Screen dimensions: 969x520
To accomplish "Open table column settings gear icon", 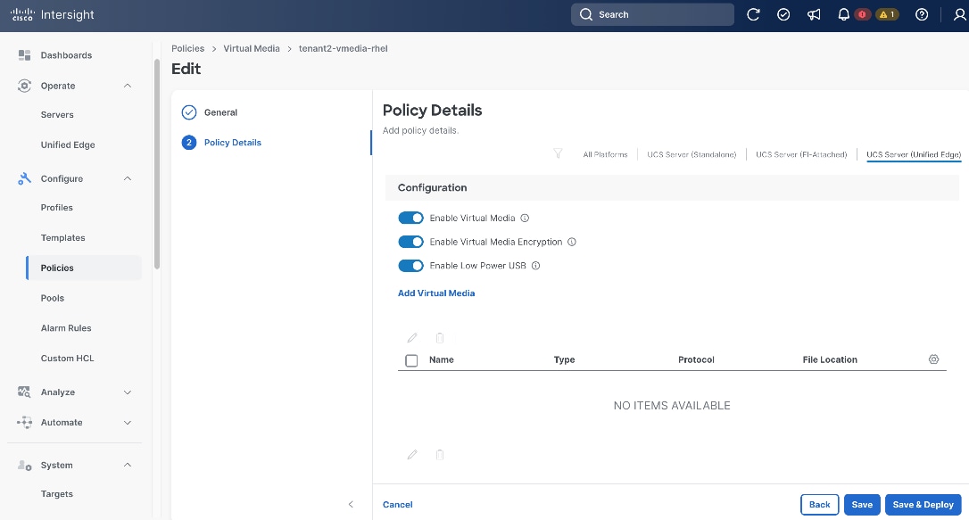I will [x=934, y=359].
